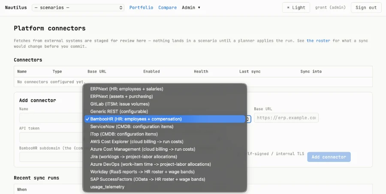Click the 'Last sync' column header

(x=250, y=72)
